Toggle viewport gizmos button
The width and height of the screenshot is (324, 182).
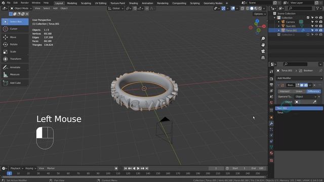pyautogui.click(x=223, y=9)
